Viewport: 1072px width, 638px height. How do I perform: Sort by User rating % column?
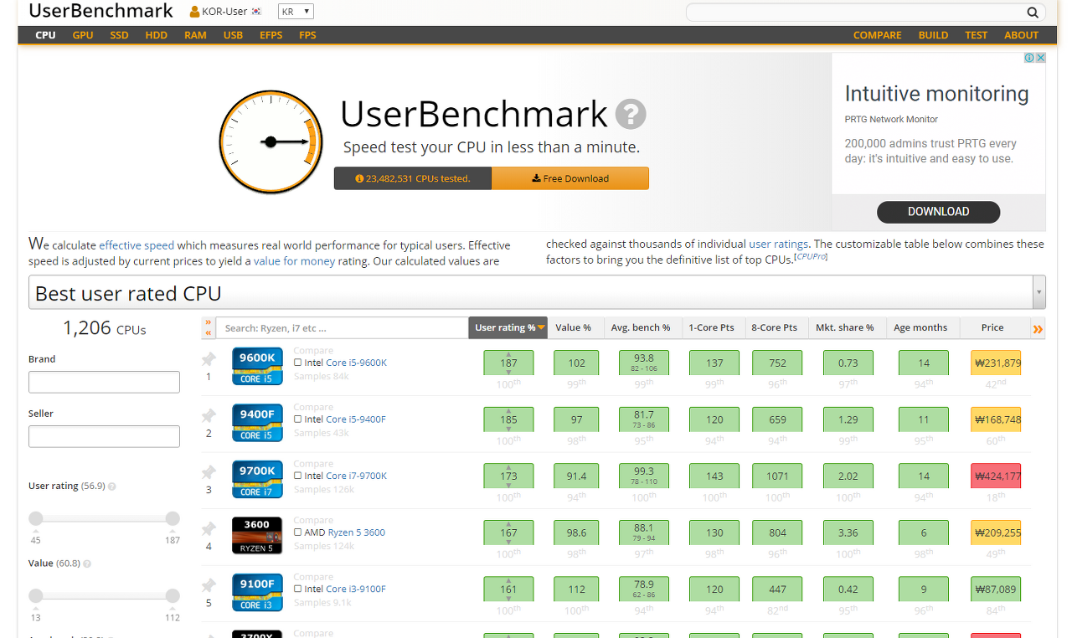(x=508, y=327)
